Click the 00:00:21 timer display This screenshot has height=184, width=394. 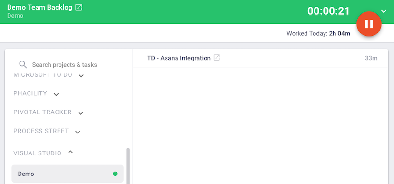[328, 11]
